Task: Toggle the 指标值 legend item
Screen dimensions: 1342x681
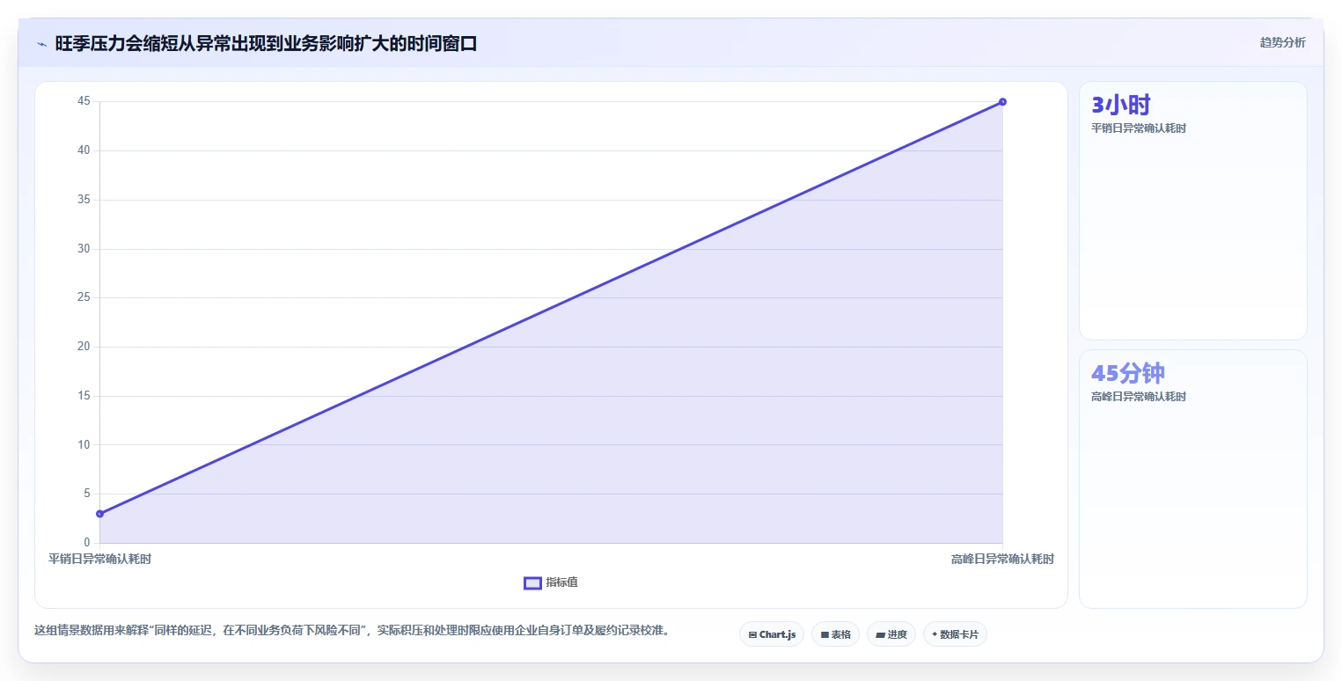Action: [x=551, y=582]
